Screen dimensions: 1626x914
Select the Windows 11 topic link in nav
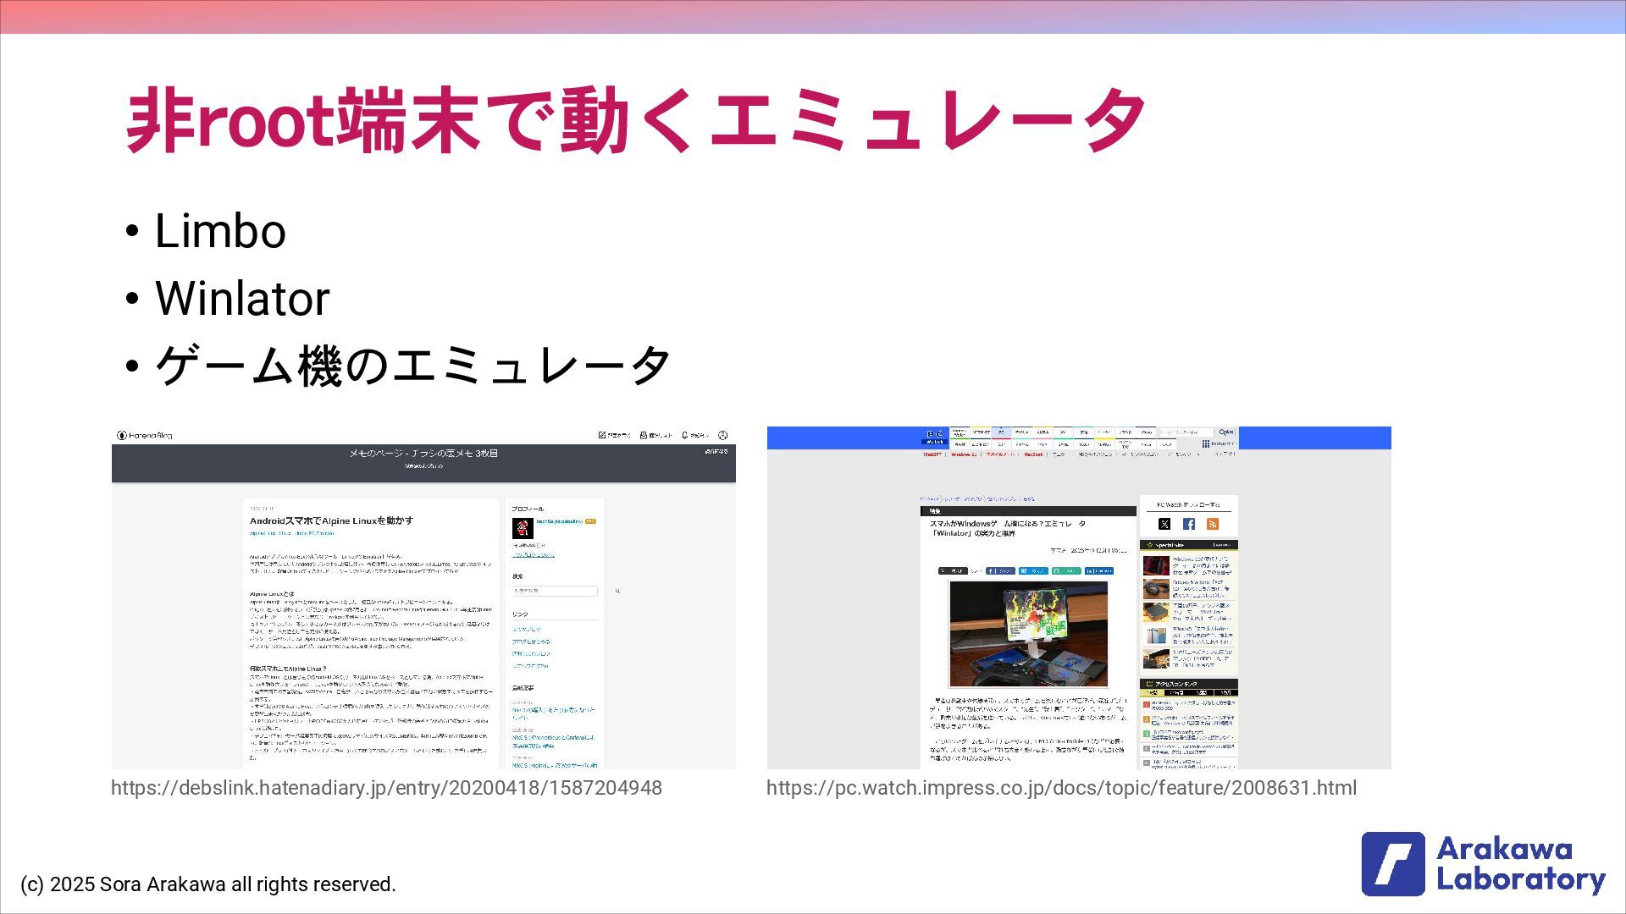(964, 454)
